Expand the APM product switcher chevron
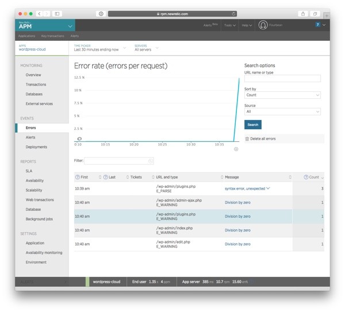This screenshot has width=345, height=312. 70,26
